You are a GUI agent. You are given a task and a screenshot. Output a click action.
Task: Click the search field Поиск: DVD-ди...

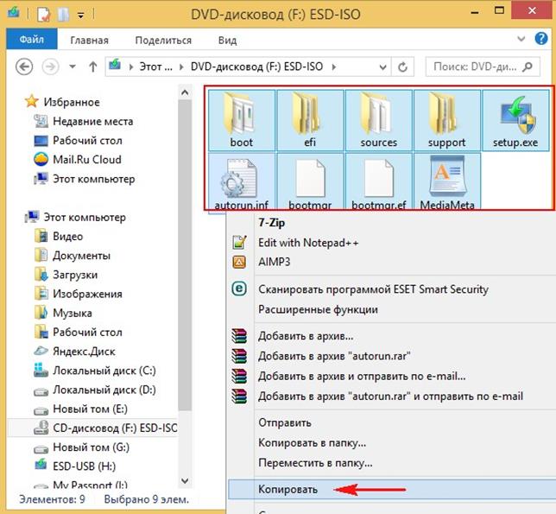pos(483,67)
